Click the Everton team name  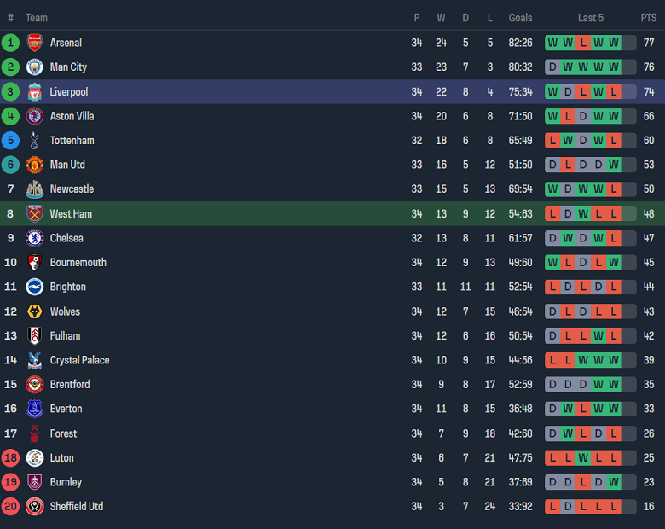pos(66,410)
